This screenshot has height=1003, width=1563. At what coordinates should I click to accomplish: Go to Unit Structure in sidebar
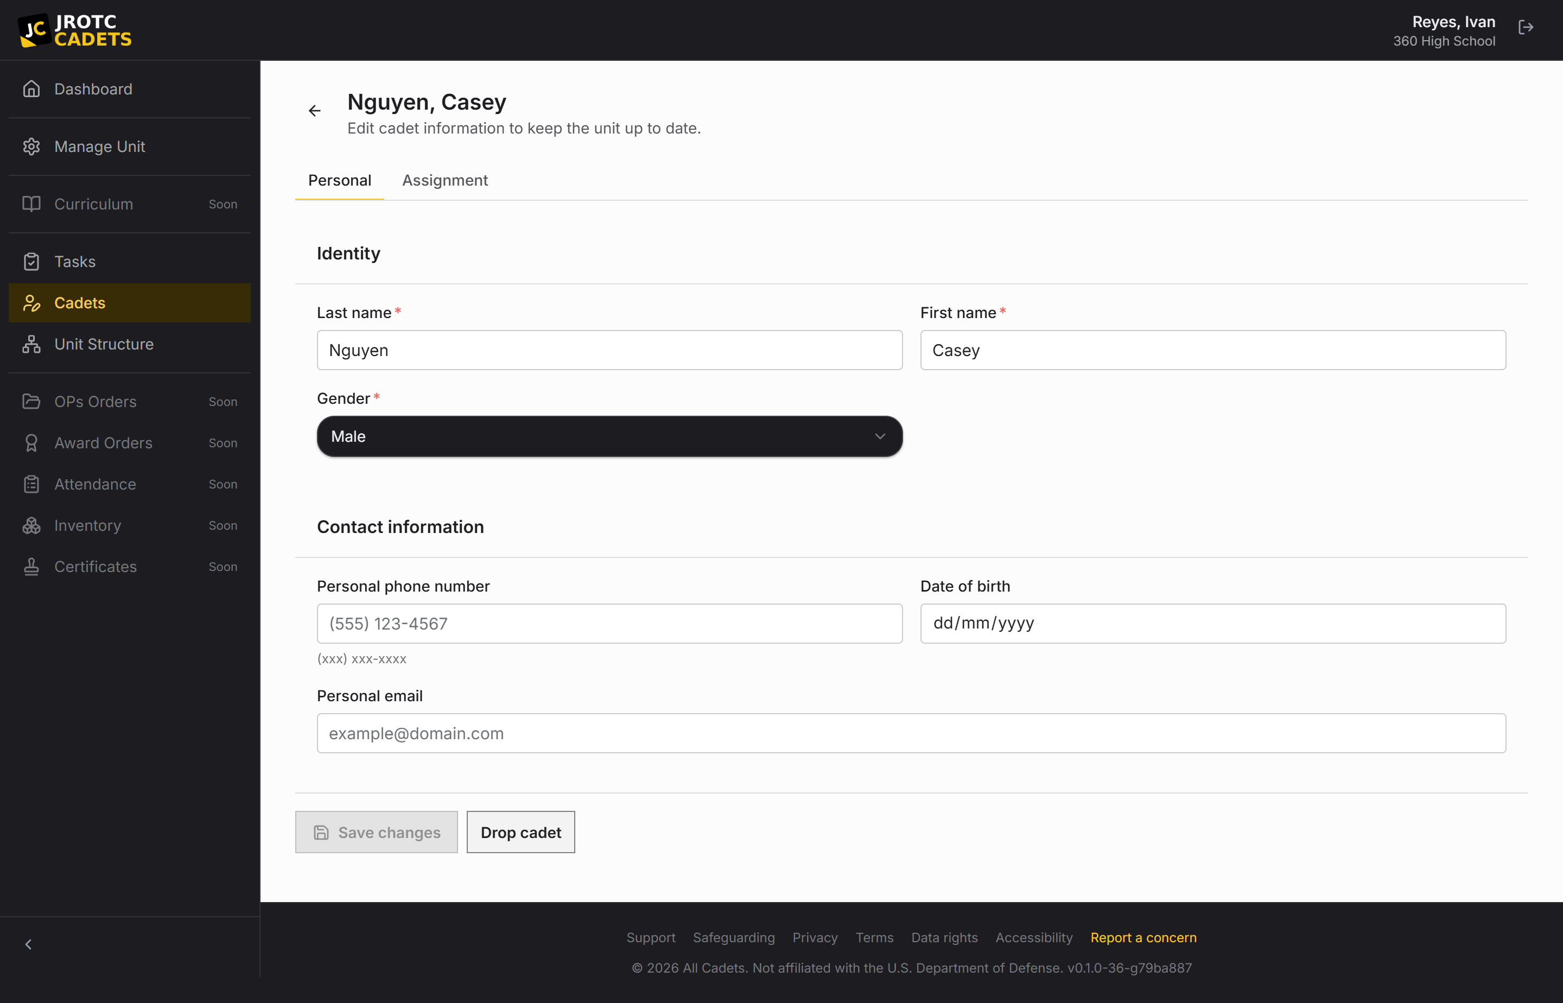[130, 344]
